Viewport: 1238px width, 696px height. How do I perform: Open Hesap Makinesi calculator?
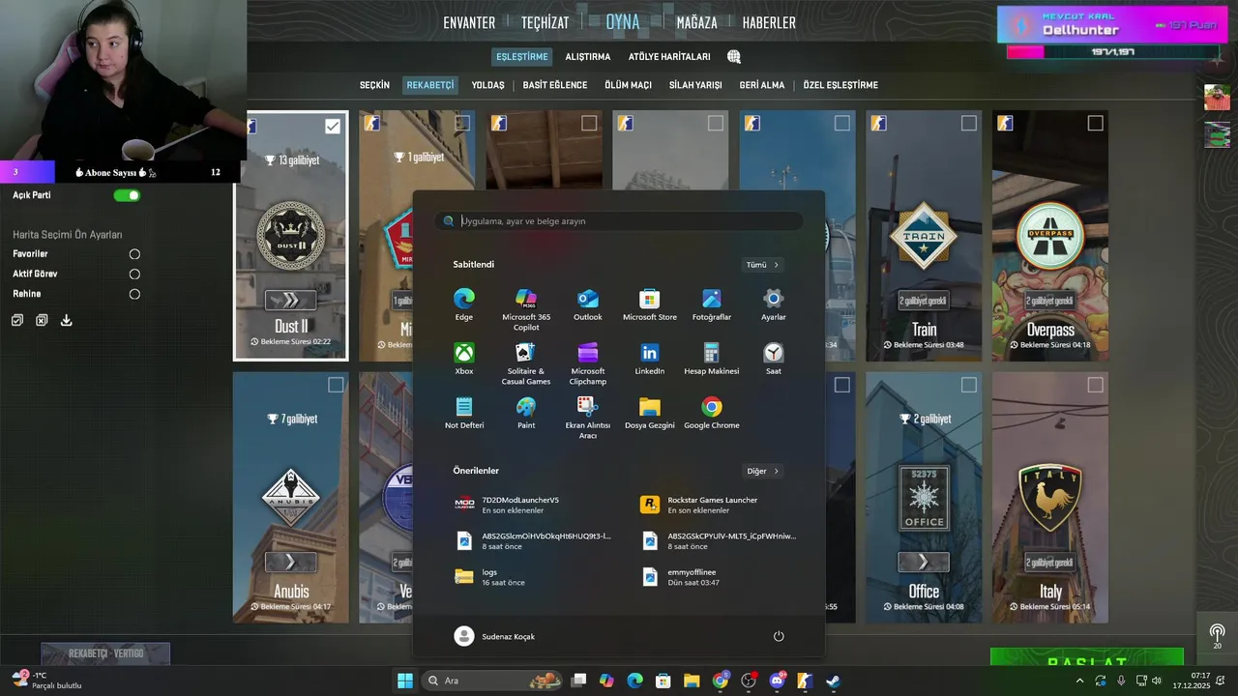coord(712,359)
